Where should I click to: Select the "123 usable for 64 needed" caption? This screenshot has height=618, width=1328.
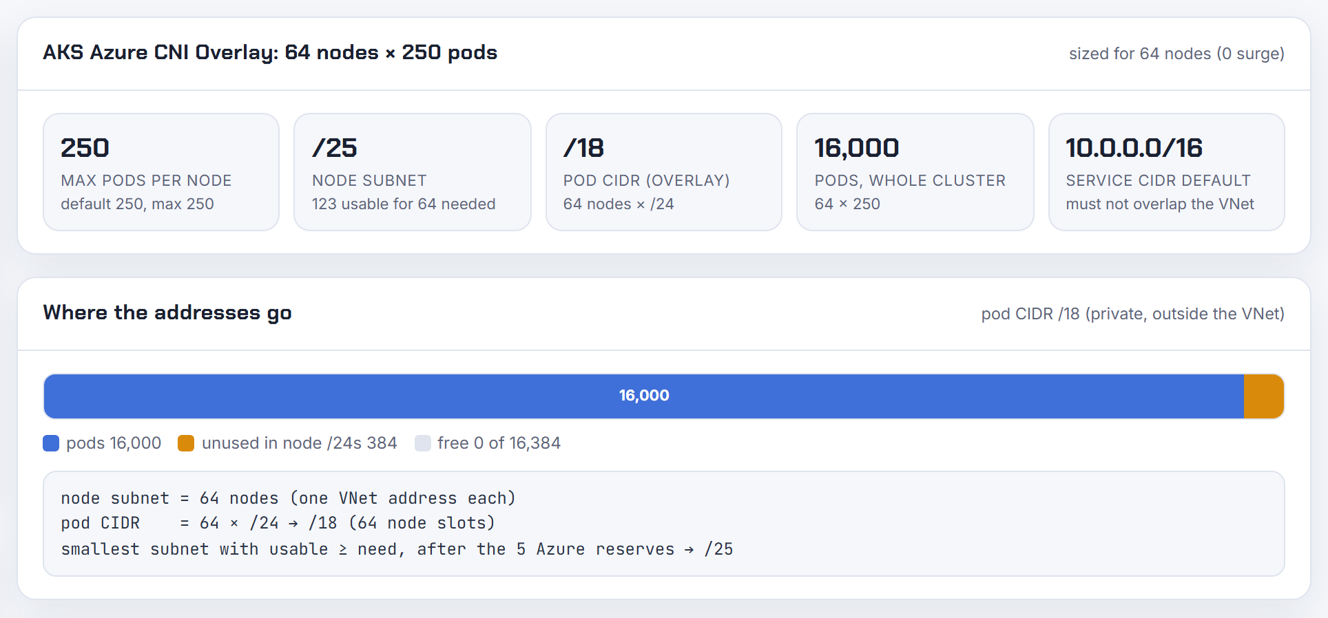404,204
